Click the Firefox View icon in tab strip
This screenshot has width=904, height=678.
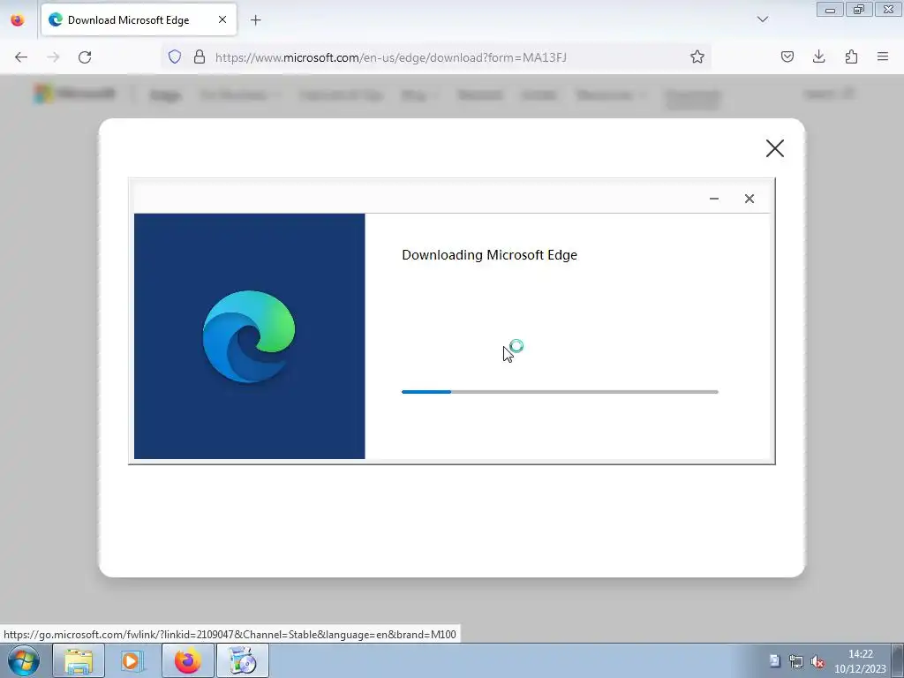click(x=18, y=19)
